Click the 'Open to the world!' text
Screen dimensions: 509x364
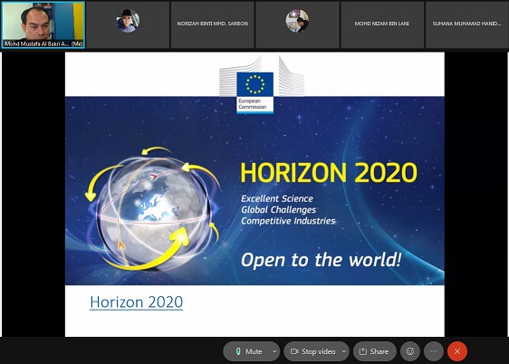(321, 260)
